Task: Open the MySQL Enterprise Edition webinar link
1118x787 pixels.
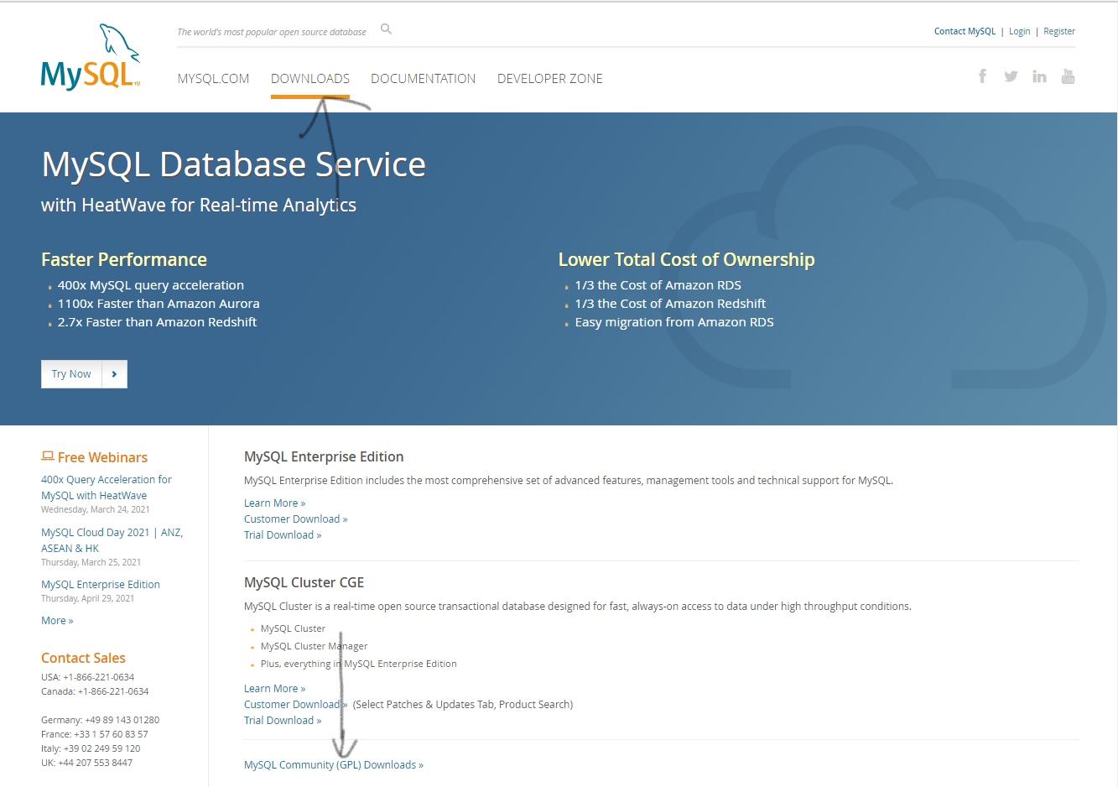Action: [x=101, y=585]
